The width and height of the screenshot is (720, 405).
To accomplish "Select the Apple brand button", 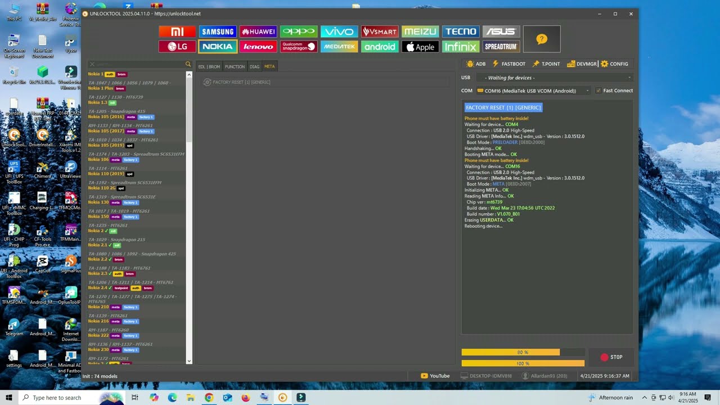I will coord(420,47).
